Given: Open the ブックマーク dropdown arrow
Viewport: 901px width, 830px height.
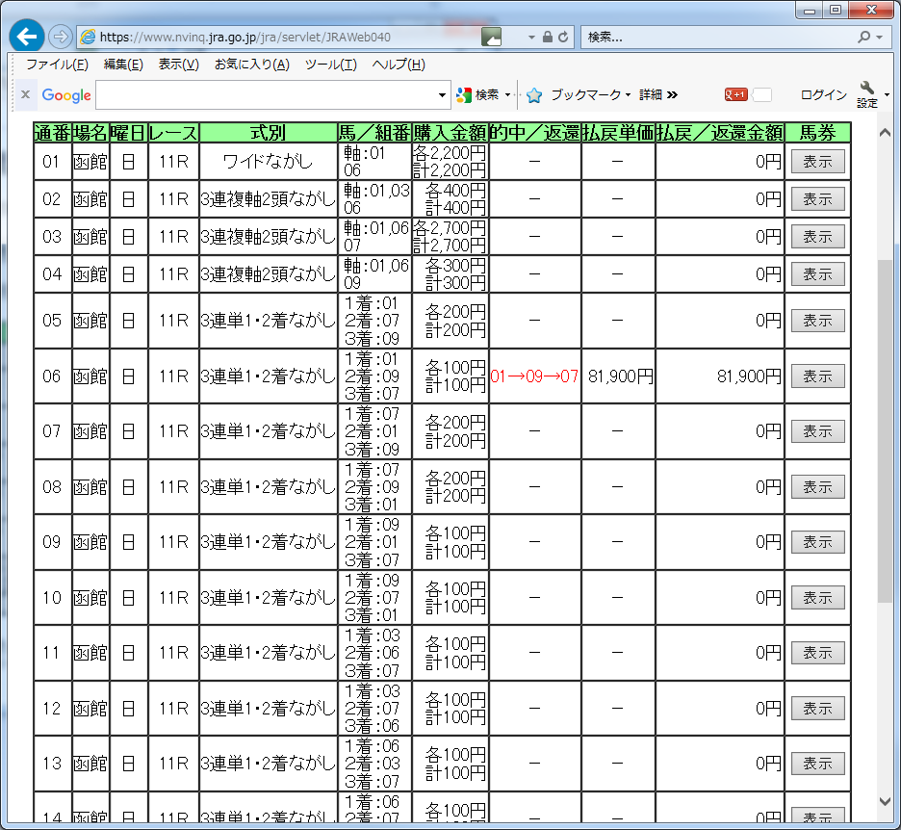Looking at the screenshot, I should click(x=628, y=94).
